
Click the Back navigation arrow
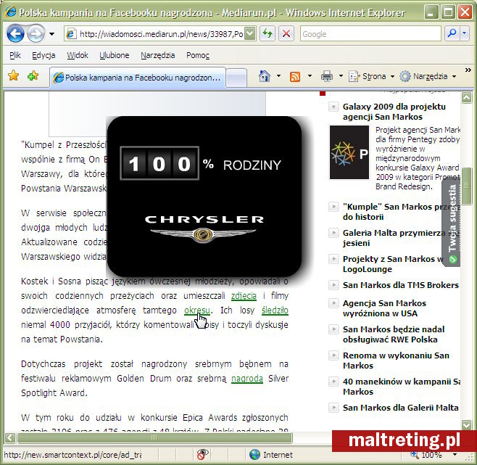15,34
